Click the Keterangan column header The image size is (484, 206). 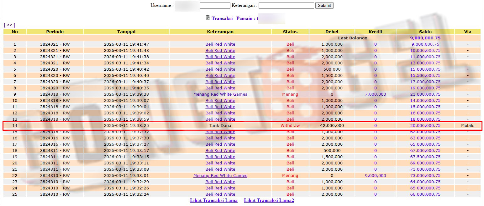click(220, 32)
